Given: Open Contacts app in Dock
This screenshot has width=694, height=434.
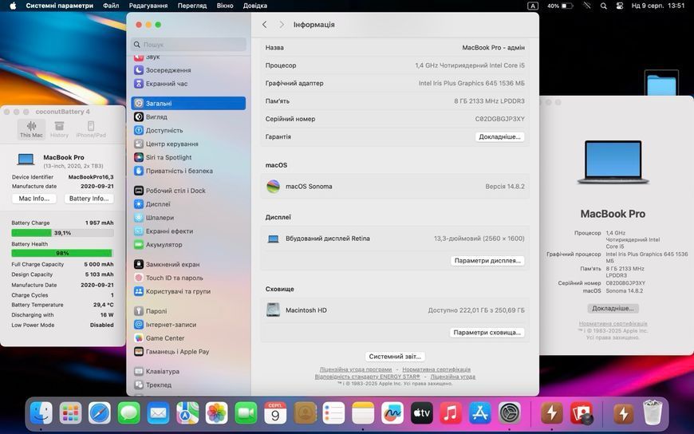Looking at the screenshot, I should (x=305, y=412).
